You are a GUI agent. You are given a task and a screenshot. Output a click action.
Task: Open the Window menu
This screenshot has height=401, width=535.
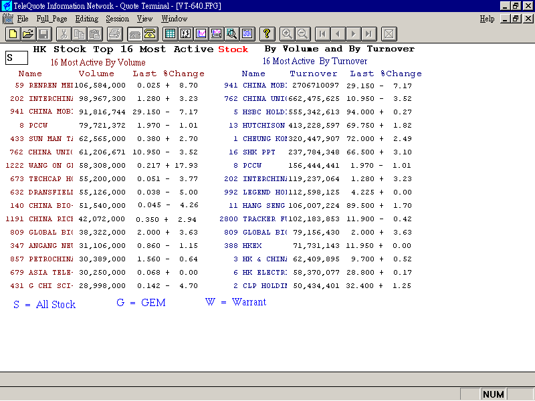tap(175, 19)
